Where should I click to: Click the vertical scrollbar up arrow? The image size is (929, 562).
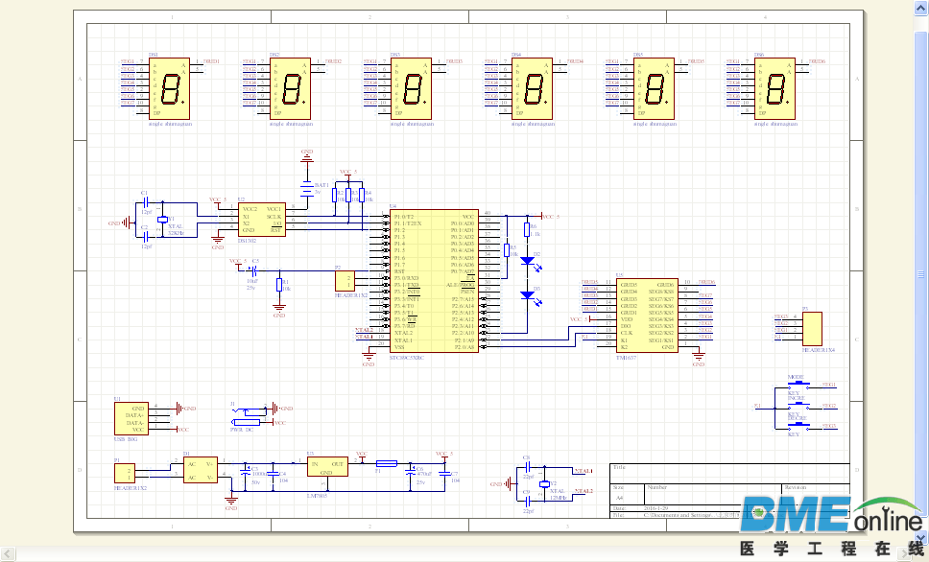pos(921,8)
